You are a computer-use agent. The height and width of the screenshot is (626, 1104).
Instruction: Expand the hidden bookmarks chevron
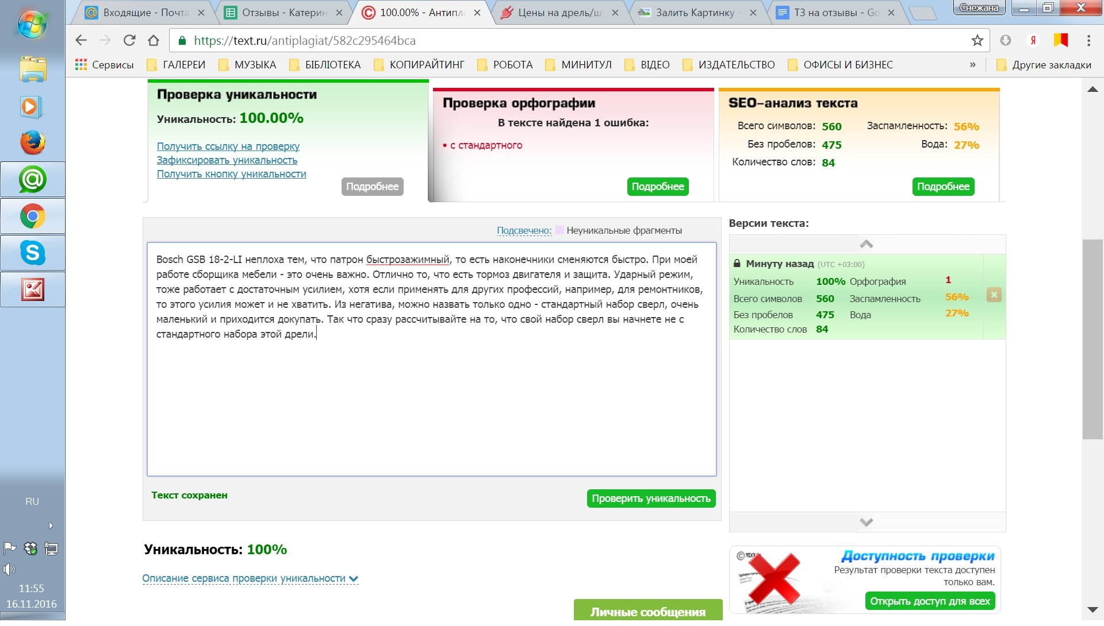click(973, 65)
